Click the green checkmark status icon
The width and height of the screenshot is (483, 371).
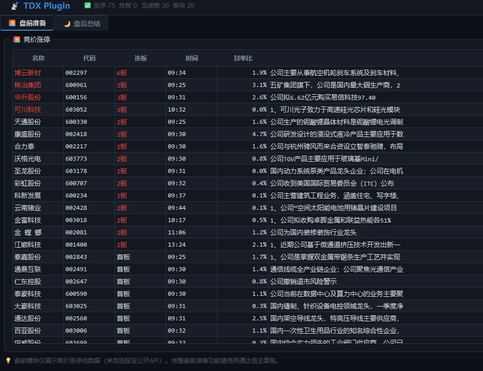point(87,6)
